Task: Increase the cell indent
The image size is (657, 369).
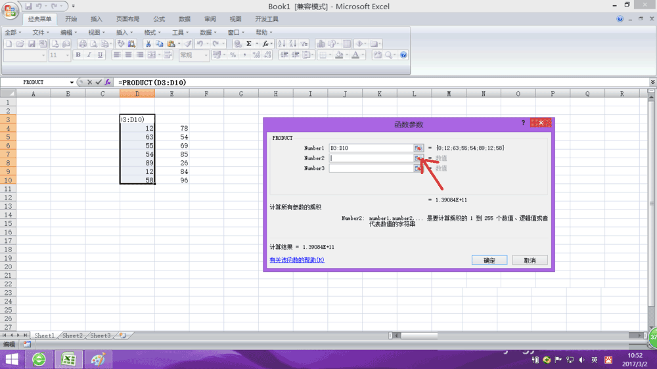Action: [296, 55]
